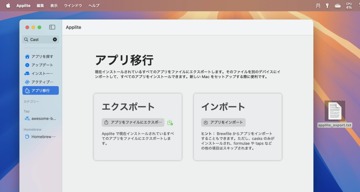Screen dimensions: 360x192
Task: Click the アプリをインポート button
Action: (x=223, y=122)
